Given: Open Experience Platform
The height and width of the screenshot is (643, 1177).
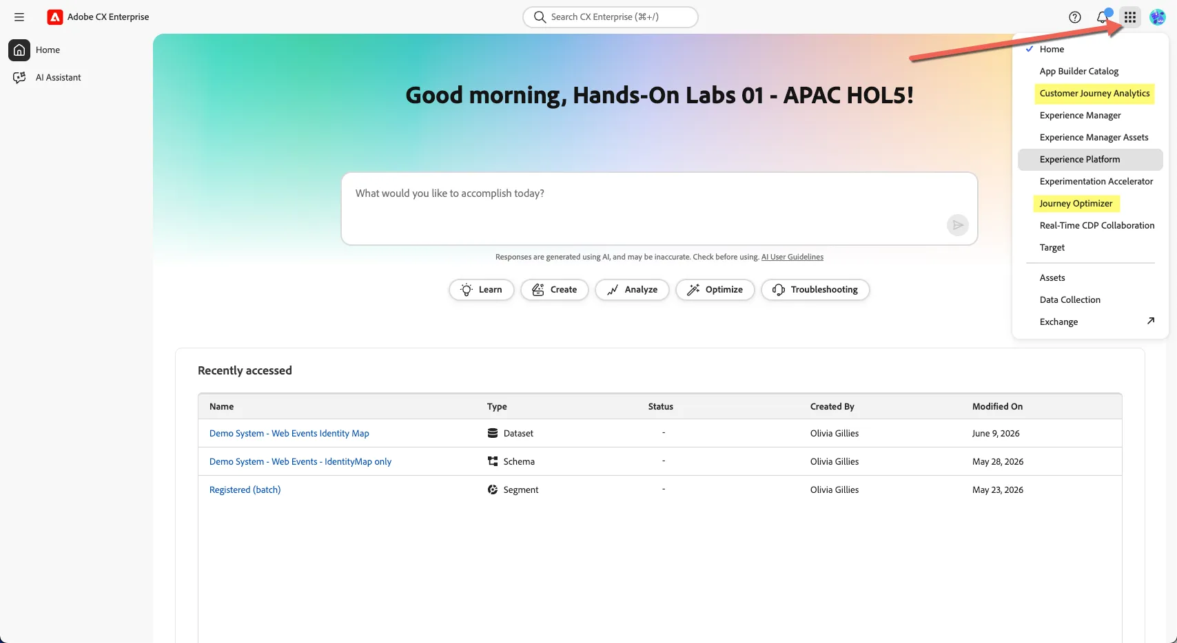Looking at the screenshot, I should [x=1090, y=159].
